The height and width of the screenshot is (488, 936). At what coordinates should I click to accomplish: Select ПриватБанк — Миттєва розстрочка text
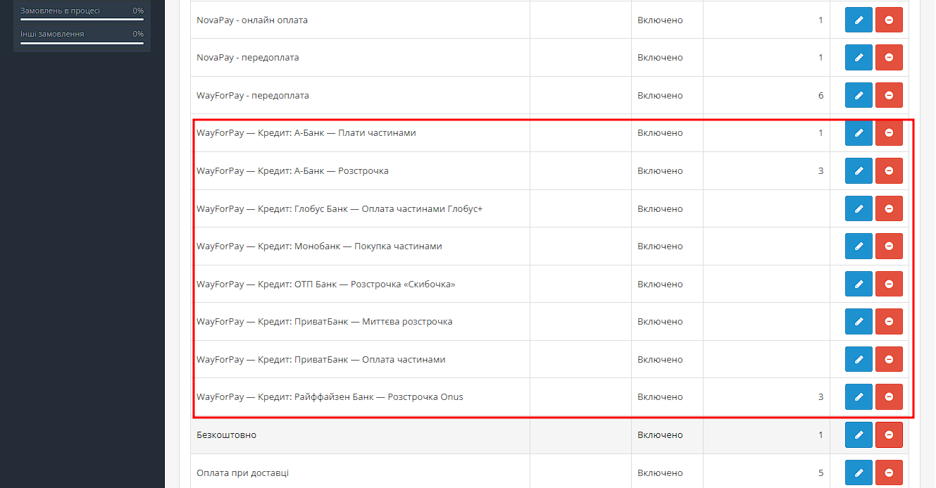click(x=325, y=322)
